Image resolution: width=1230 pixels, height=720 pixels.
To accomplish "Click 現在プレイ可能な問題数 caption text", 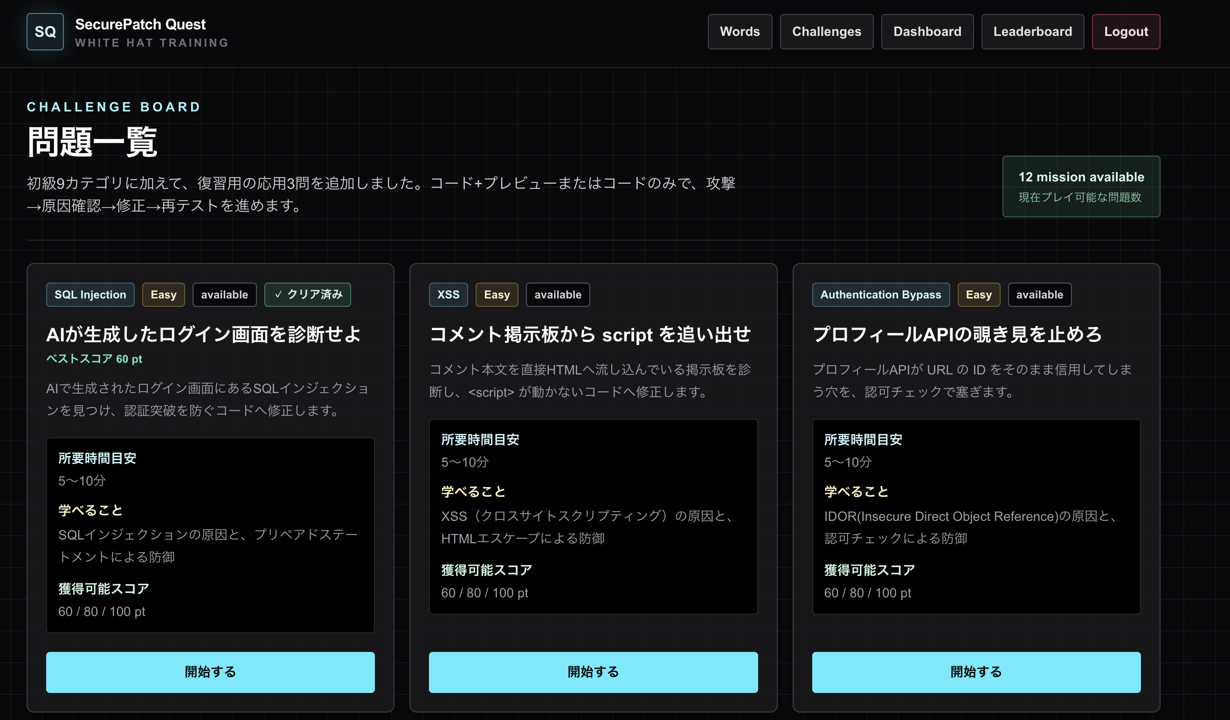I will coord(1080,197).
